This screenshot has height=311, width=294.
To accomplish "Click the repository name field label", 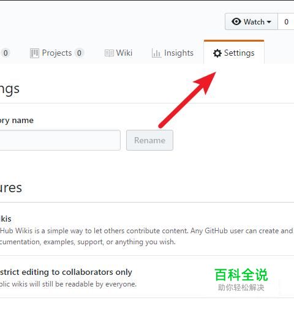I will 17,121.
